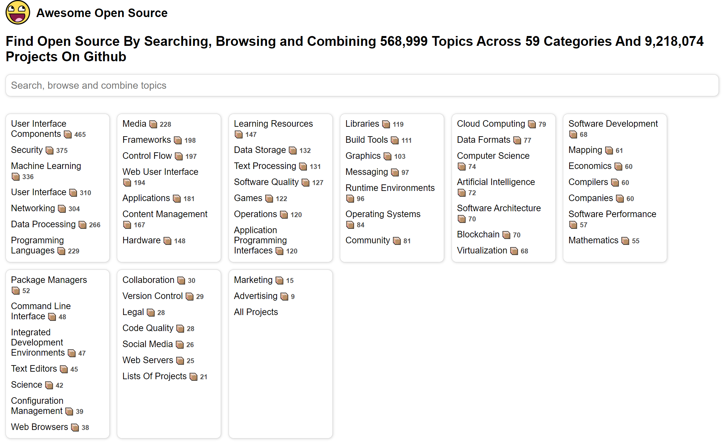This screenshot has width=728, height=447.
Task: Open the All Projects link
Action: point(256,312)
